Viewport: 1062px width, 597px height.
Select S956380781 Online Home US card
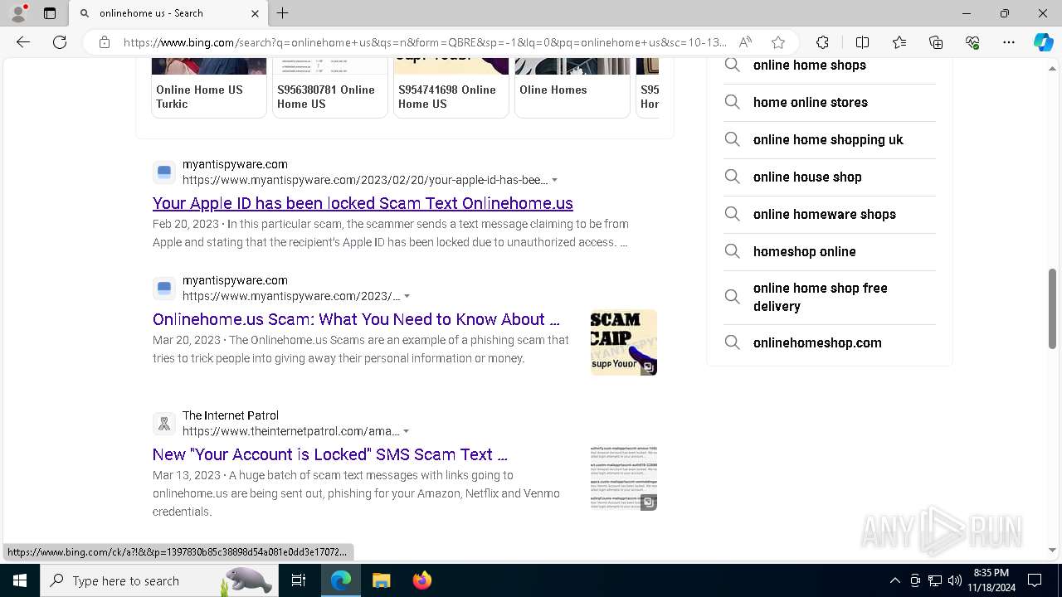(x=330, y=87)
